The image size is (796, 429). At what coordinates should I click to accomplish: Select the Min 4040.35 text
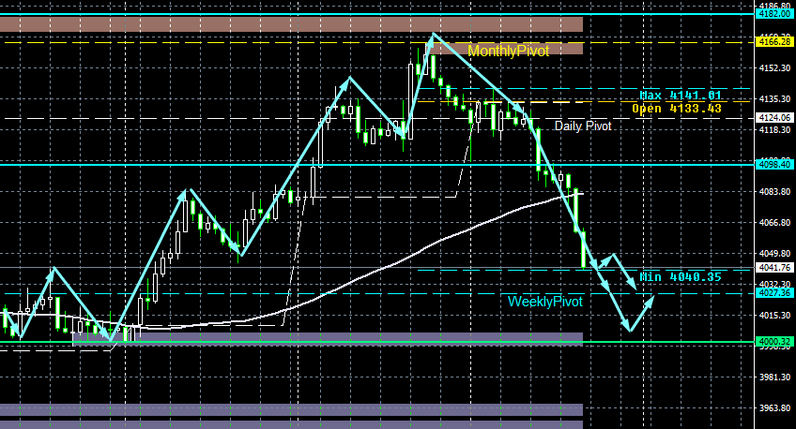tap(681, 277)
